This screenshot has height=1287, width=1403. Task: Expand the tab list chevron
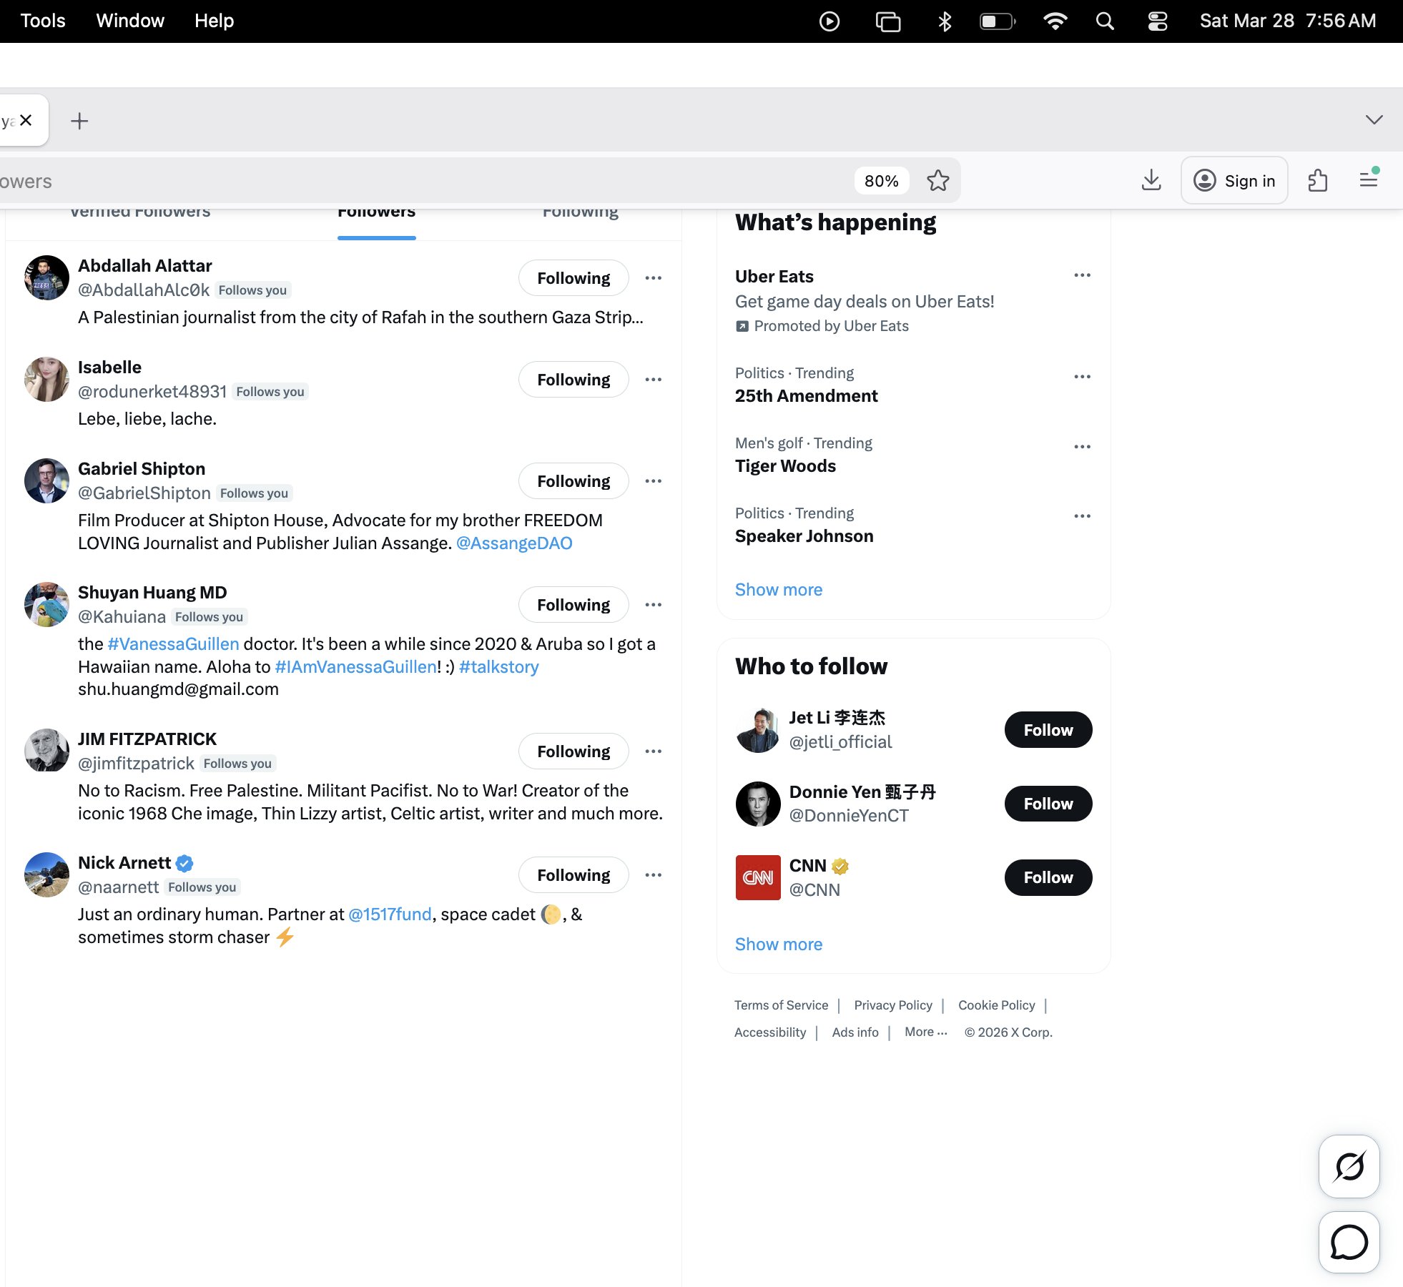point(1374,119)
